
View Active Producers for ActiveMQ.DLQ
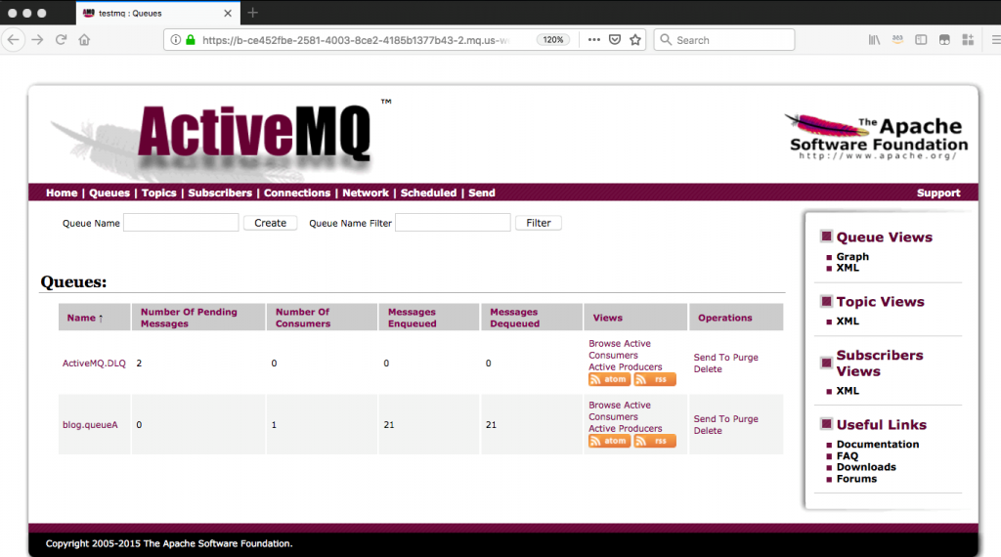625,366
